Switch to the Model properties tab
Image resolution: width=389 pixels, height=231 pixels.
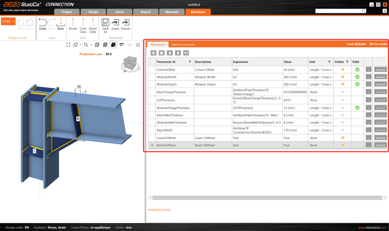click(x=183, y=44)
